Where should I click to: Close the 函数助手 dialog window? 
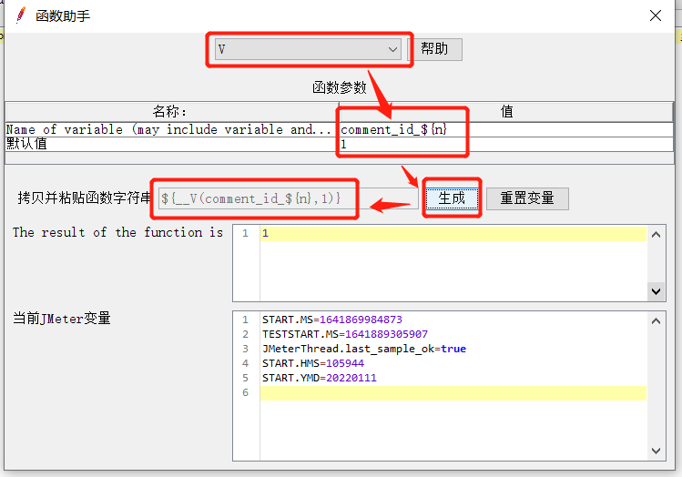656,15
